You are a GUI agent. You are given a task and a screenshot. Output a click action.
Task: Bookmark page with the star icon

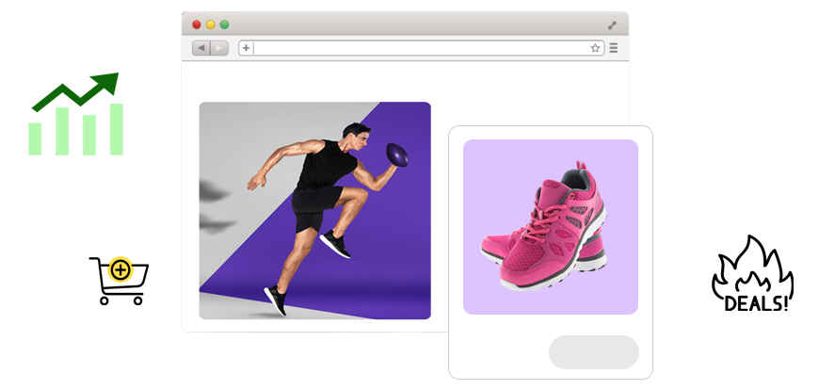tap(595, 48)
